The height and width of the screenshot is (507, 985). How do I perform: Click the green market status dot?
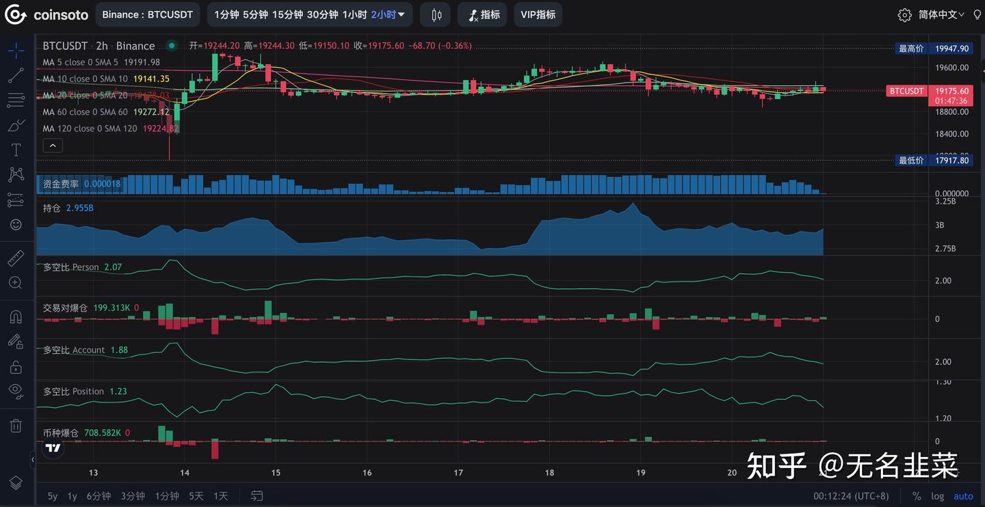[172, 46]
